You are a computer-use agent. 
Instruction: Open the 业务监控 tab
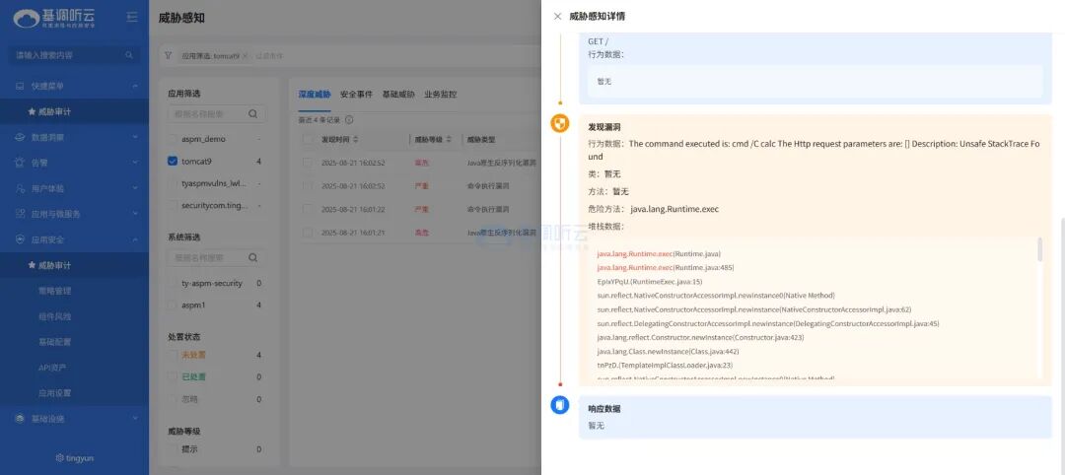[x=440, y=95]
